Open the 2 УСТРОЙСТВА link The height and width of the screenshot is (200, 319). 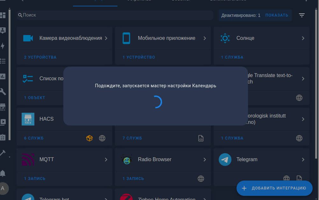point(40,57)
